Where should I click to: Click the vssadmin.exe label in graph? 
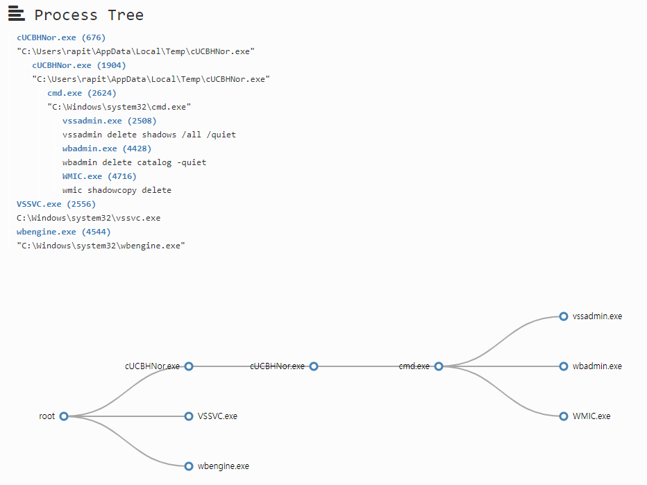coord(597,316)
